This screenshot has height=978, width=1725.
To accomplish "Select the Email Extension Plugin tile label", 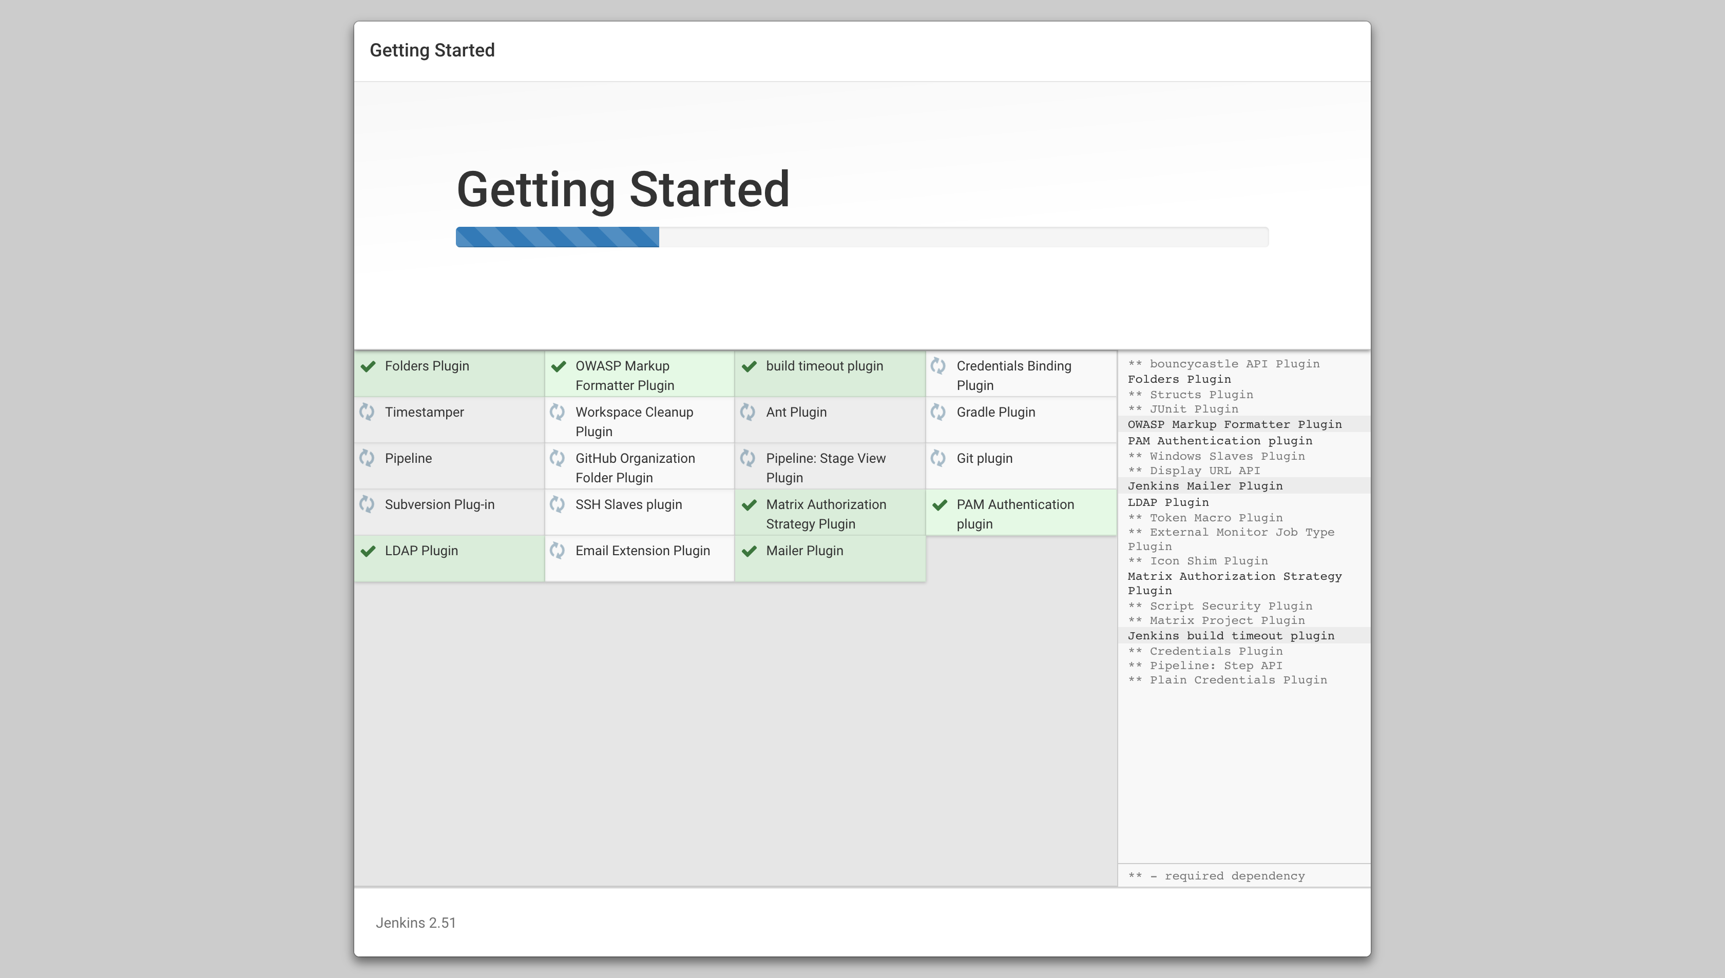I will tap(642, 551).
